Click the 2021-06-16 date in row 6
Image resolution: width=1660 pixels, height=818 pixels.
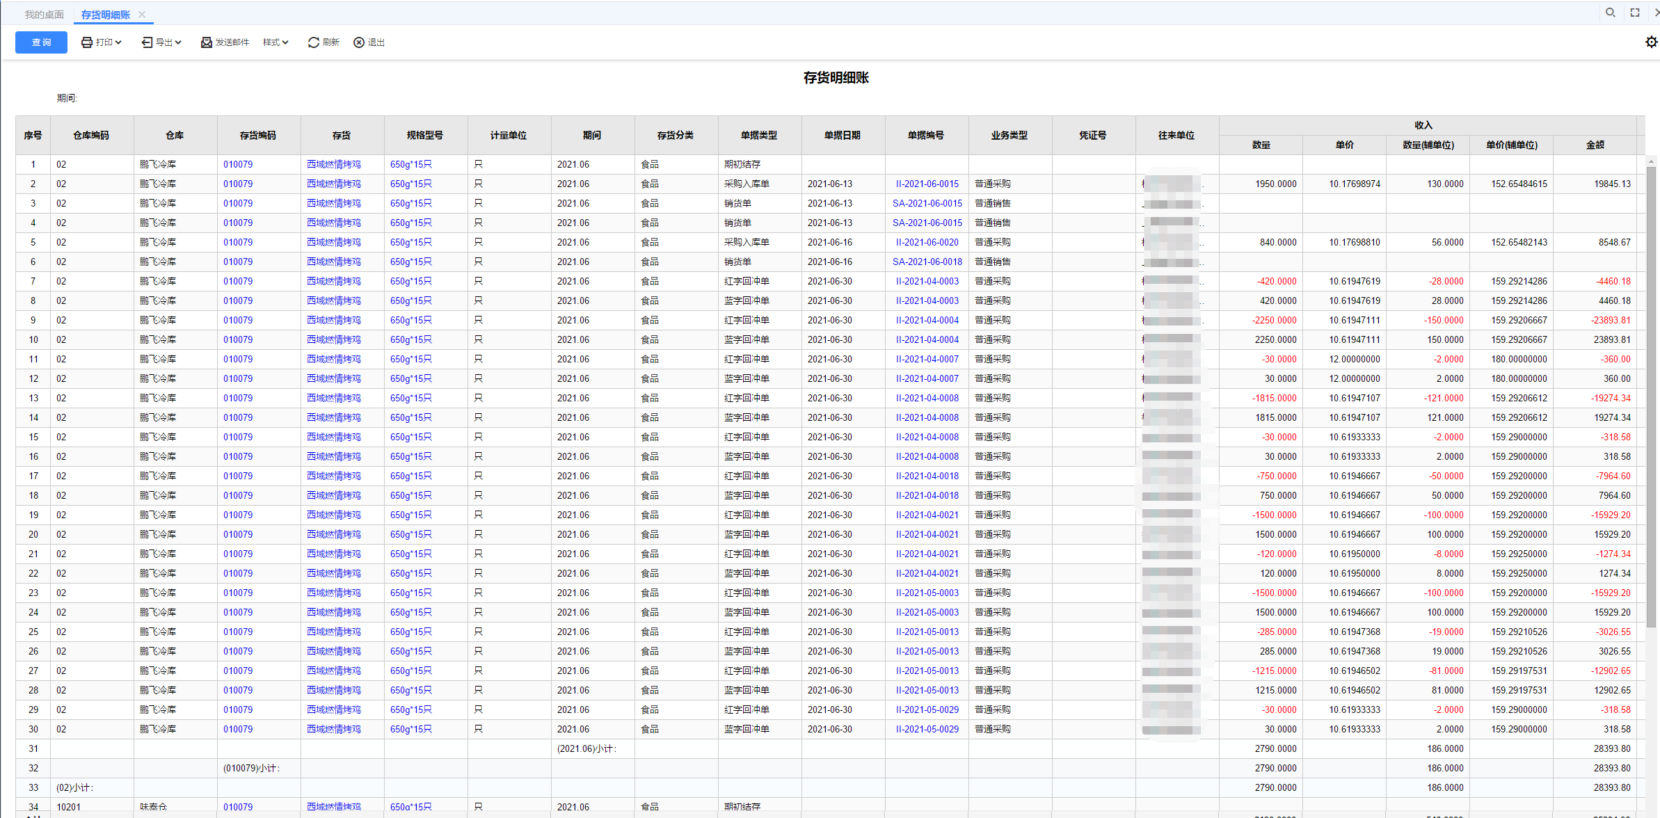click(830, 262)
